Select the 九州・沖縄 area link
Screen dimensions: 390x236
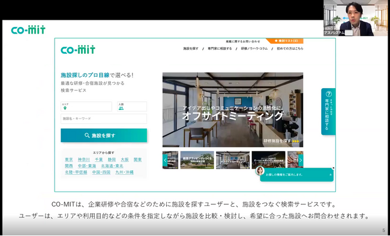click(x=124, y=172)
